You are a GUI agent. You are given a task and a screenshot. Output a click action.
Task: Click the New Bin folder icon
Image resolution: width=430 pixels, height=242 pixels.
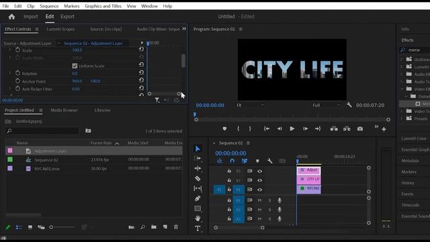tap(154, 227)
